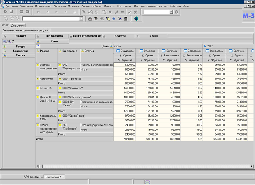255x185 pixels.
Task: Click the calculator icon
Action: coord(125,19)
